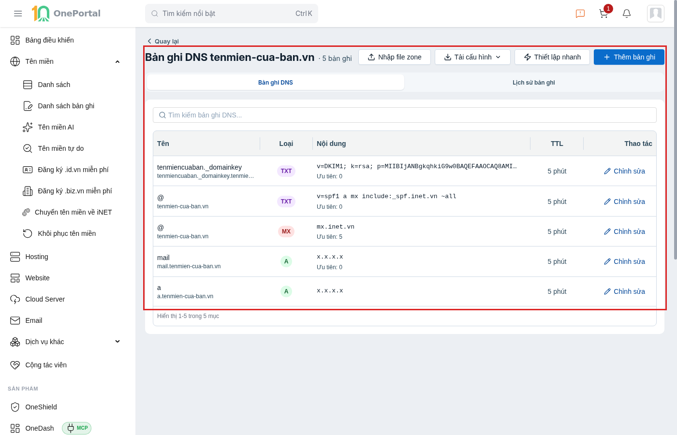Edit the mx.inet.vn MX record

pyautogui.click(x=624, y=232)
